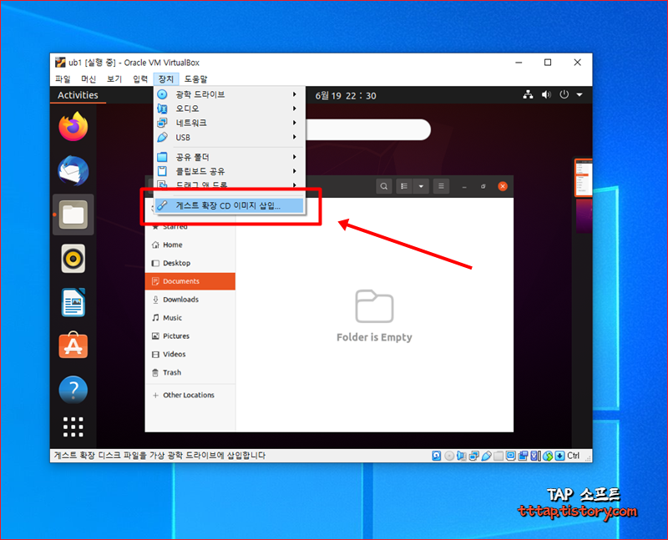Screen dimensions: 668x540
Task: Click Activities in the Ubuntu top bar
Action: (x=78, y=95)
